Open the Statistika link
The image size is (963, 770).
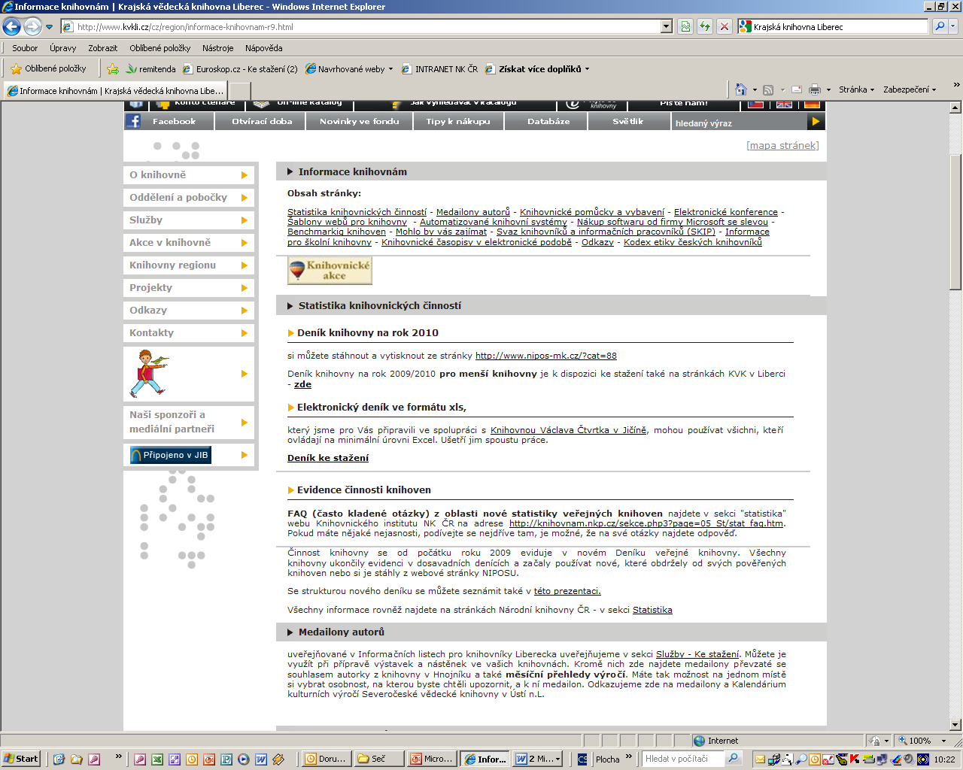(652, 610)
